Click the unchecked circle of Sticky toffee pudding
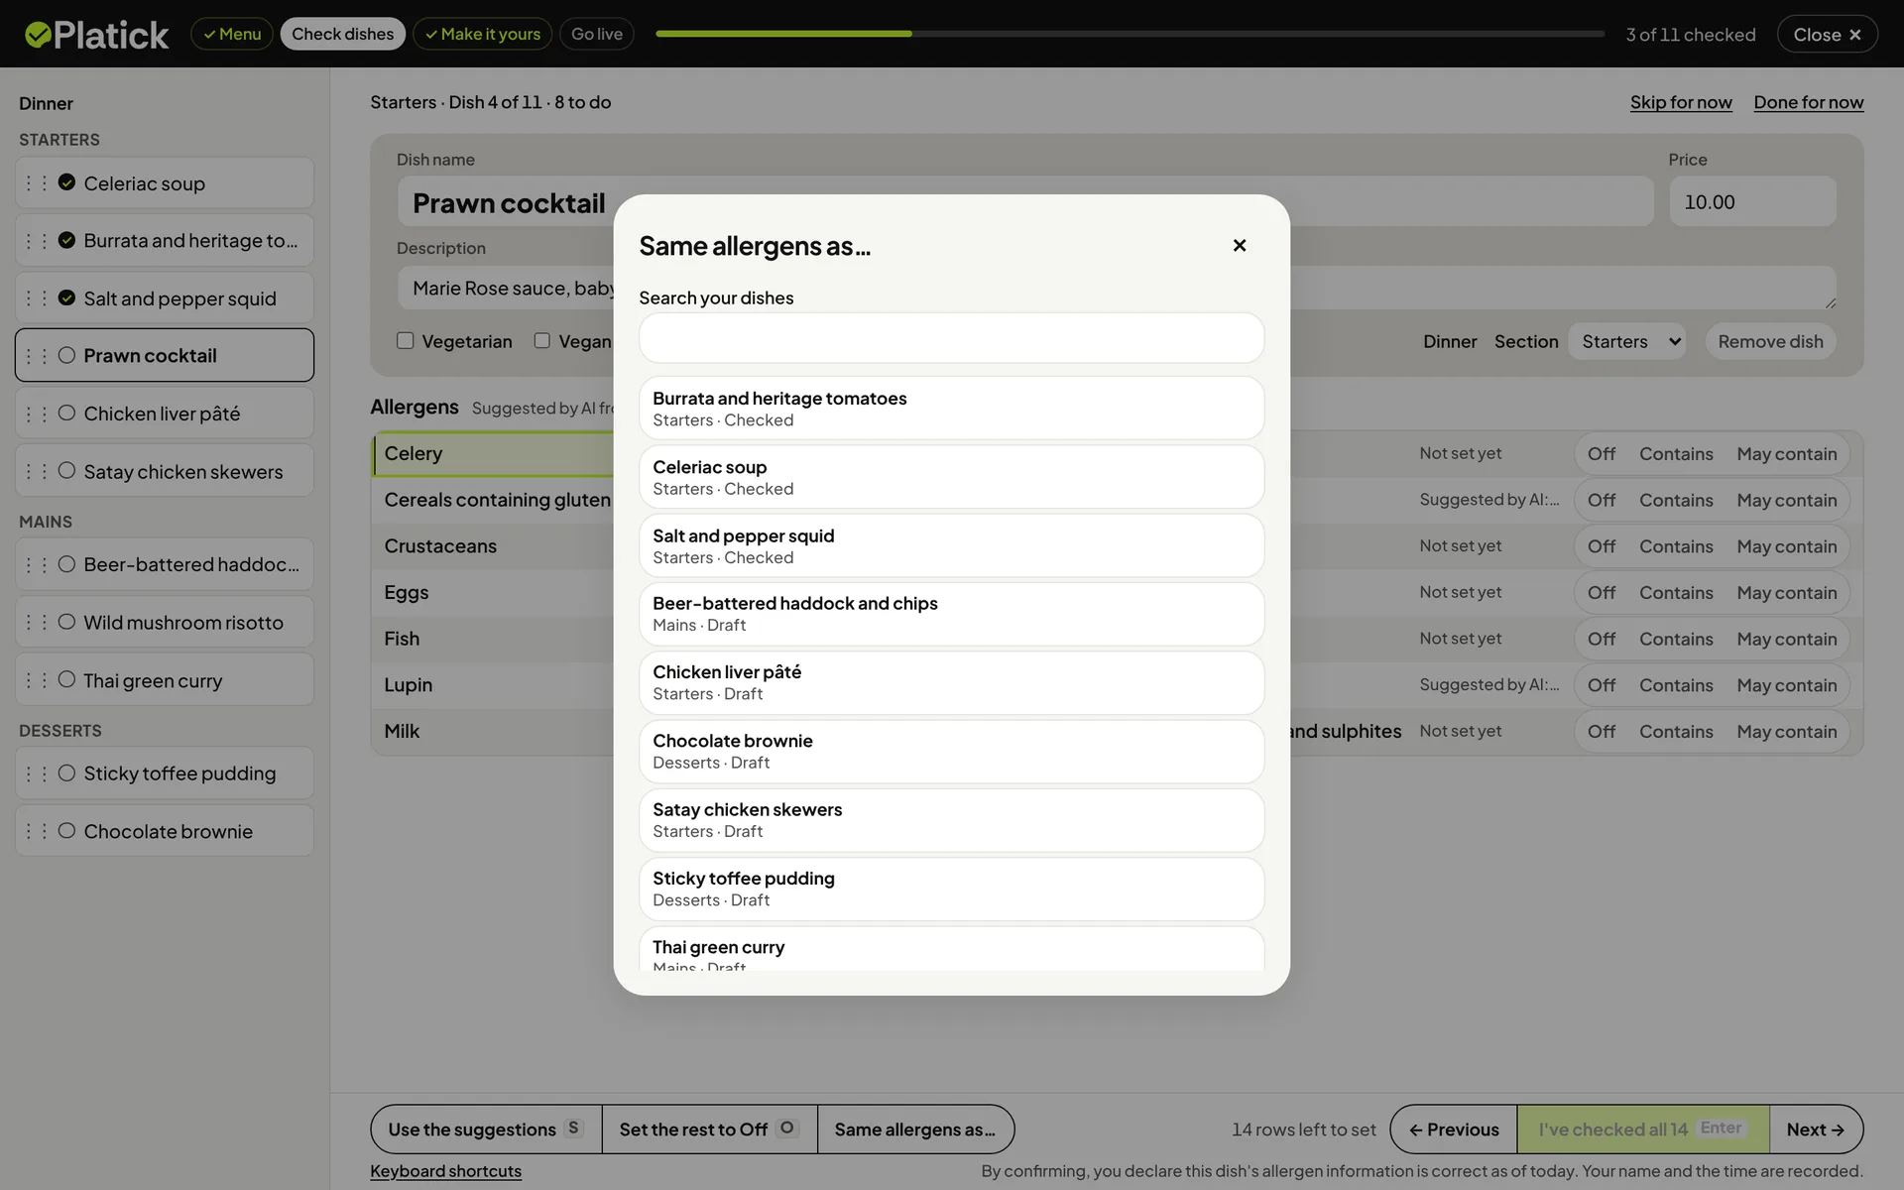 (66, 773)
